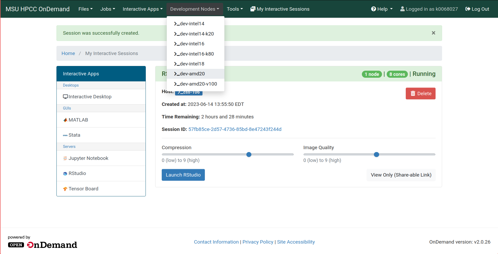Click the MATLAB logo icon

click(x=65, y=120)
